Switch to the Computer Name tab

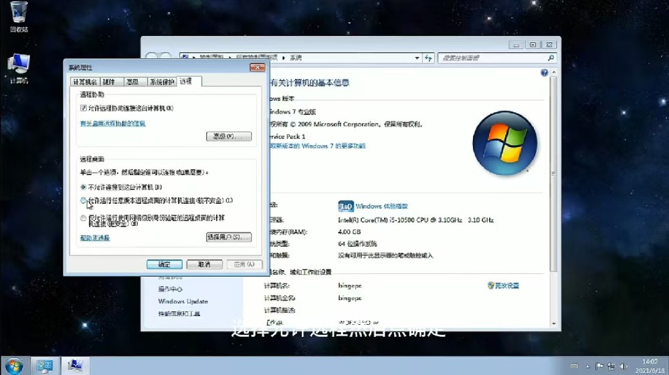[85, 82]
